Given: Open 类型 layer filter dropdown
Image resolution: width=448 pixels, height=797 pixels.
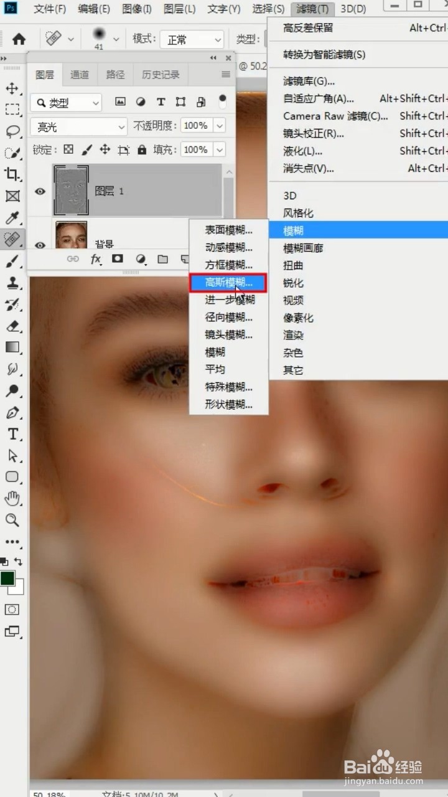Looking at the screenshot, I should pyautogui.click(x=66, y=103).
